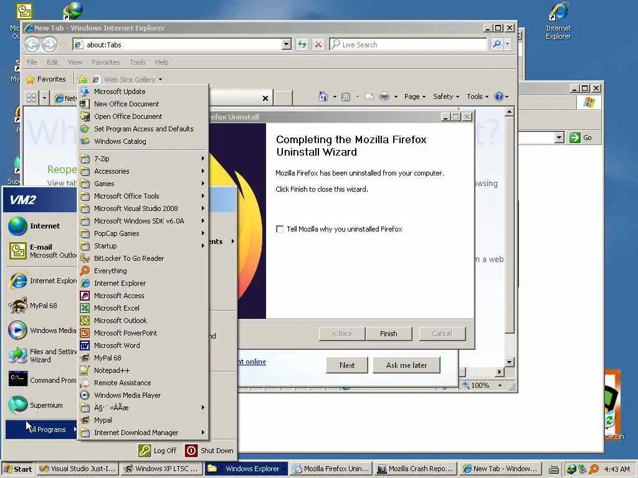Open Set Program Access and Defaults
The image size is (638, 478).
[x=143, y=129]
